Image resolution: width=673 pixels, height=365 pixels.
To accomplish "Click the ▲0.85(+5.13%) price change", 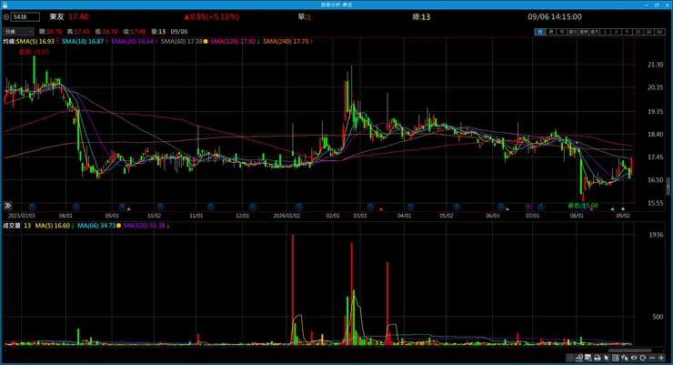I will pyautogui.click(x=211, y=16).
